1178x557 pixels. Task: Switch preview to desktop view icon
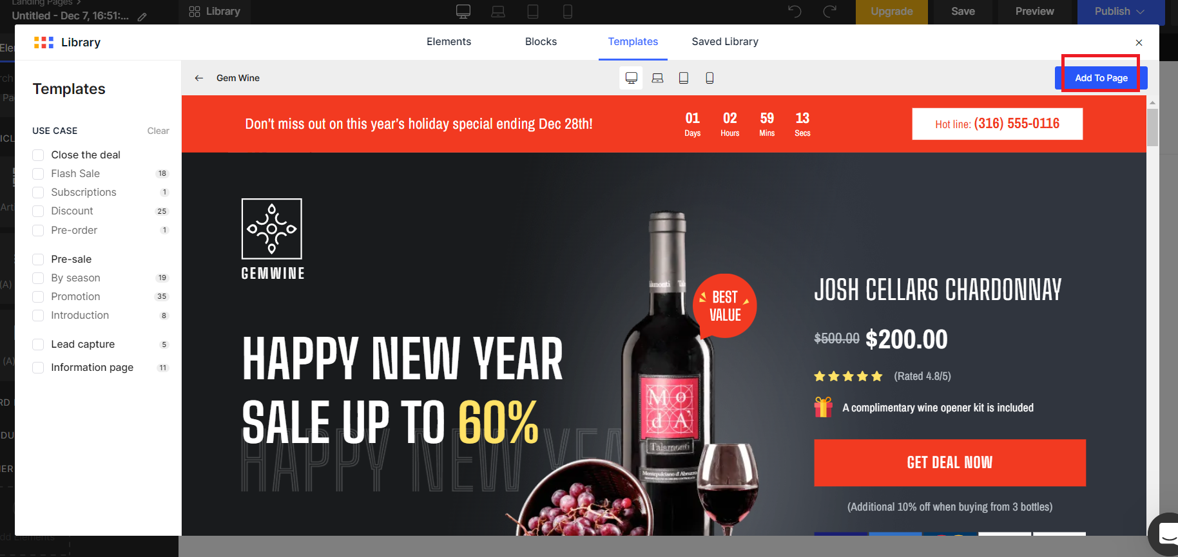point(632,78)
